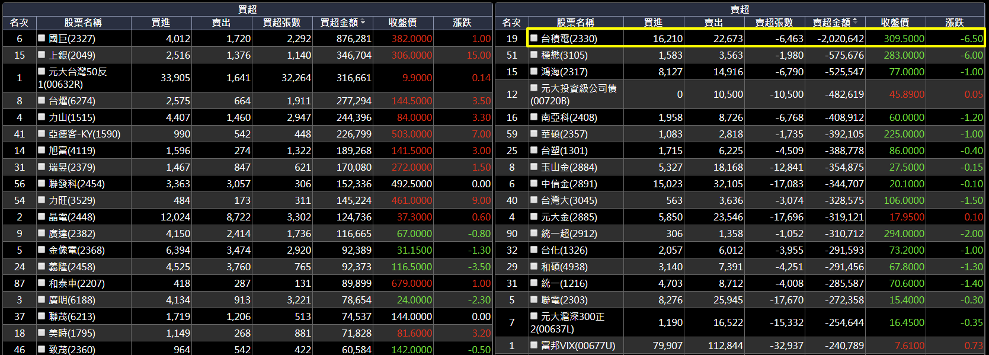Click 收盤價 header in 買超 table
This screenshot has height=355, width=989.
tap(403, 23)
